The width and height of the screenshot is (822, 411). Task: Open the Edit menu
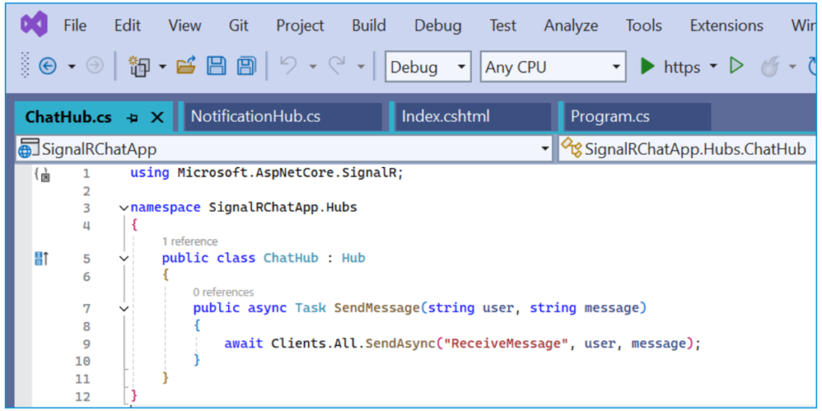coord(128,25)
